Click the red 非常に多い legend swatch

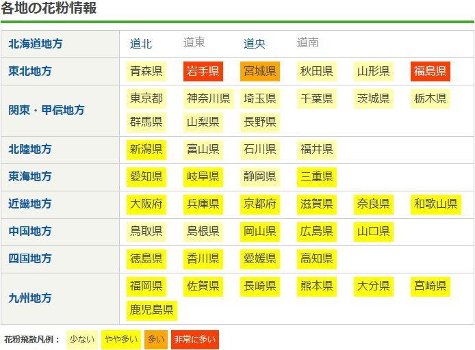pyautogui.click(x=195, y=339)
